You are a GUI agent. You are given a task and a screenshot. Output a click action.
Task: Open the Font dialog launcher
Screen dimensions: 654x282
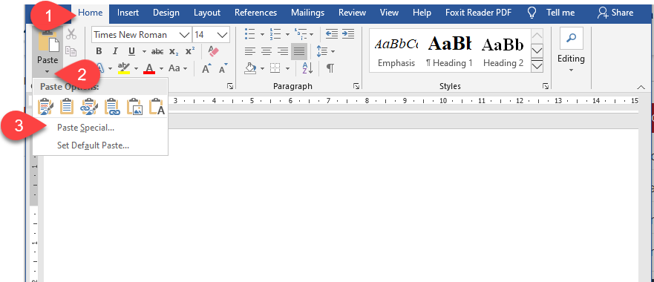pos(230,86)
